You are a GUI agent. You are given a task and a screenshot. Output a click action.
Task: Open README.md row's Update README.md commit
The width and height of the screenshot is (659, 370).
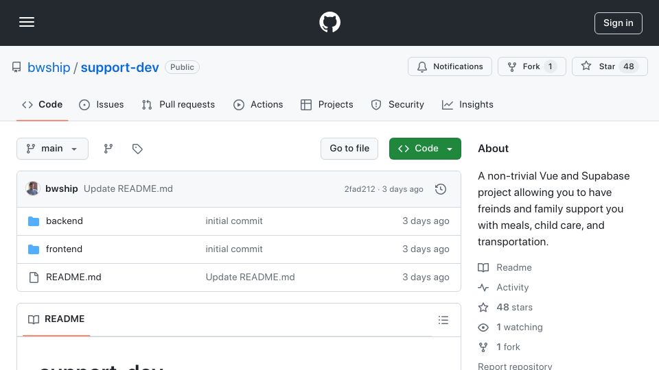(250, 277)
